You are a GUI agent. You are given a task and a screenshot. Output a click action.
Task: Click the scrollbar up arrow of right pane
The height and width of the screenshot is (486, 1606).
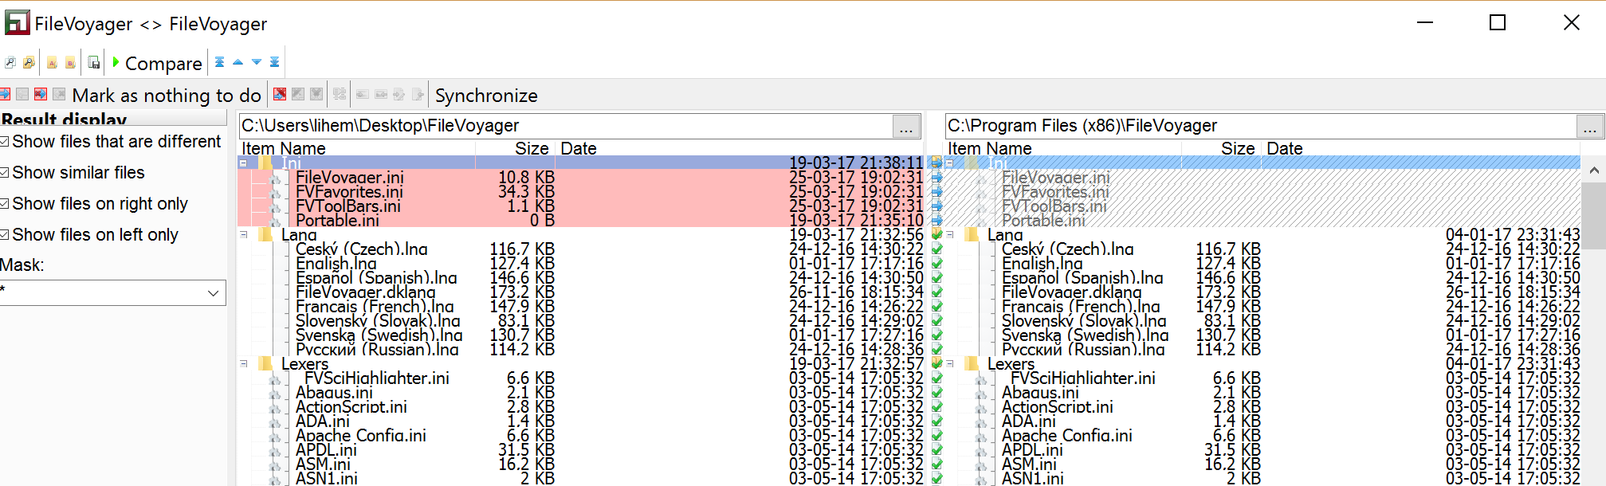(1593, 170)
